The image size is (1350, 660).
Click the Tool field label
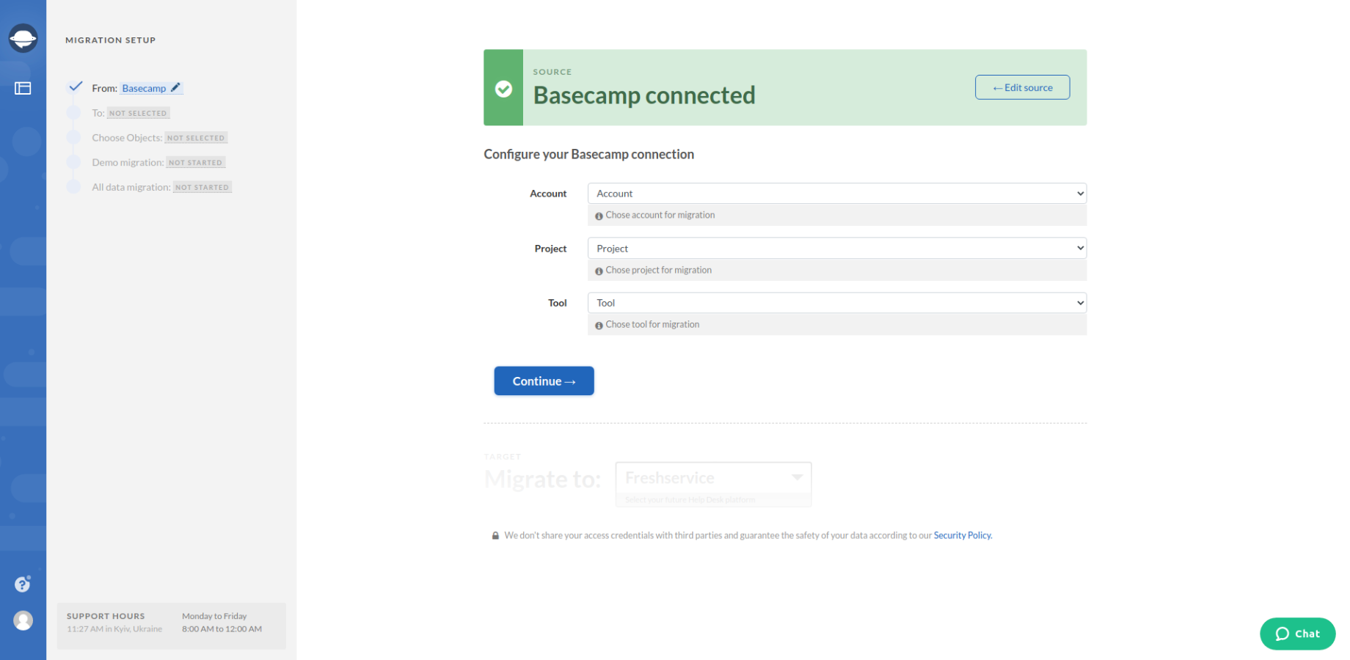click(x=558, y=303)
